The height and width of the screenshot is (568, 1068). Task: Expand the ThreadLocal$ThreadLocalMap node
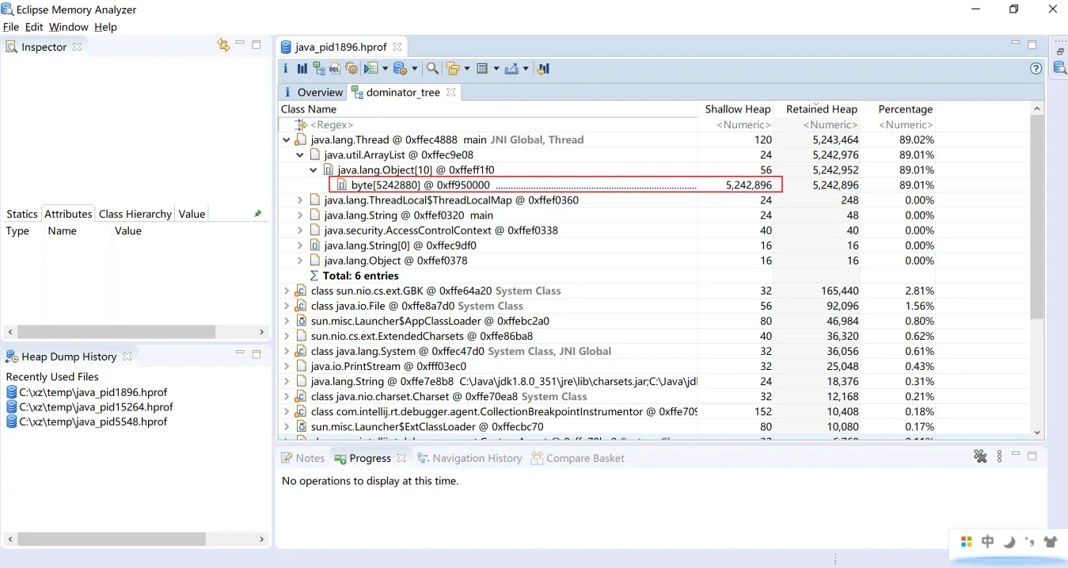pyautogui.click(x=300, y=200)
